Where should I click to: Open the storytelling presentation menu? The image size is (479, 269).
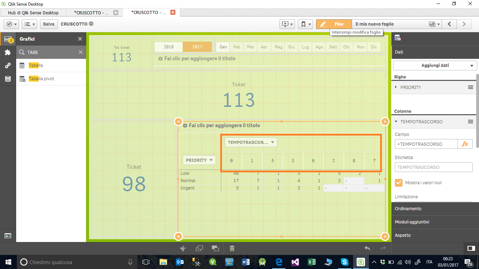click(287, 24)
